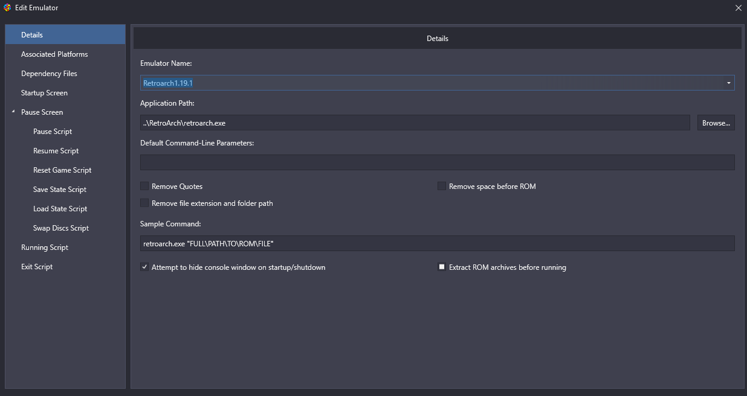Screen dimensions: 747x396
Task: Click the LaunchBox app icon in title bar
Action: coord(7,8)
